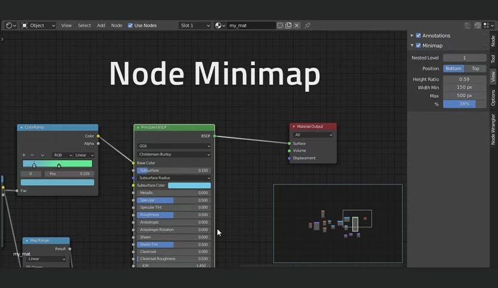Click the my_mat material name field
Viewport: 498px width, 288px height.
point(251,26)
